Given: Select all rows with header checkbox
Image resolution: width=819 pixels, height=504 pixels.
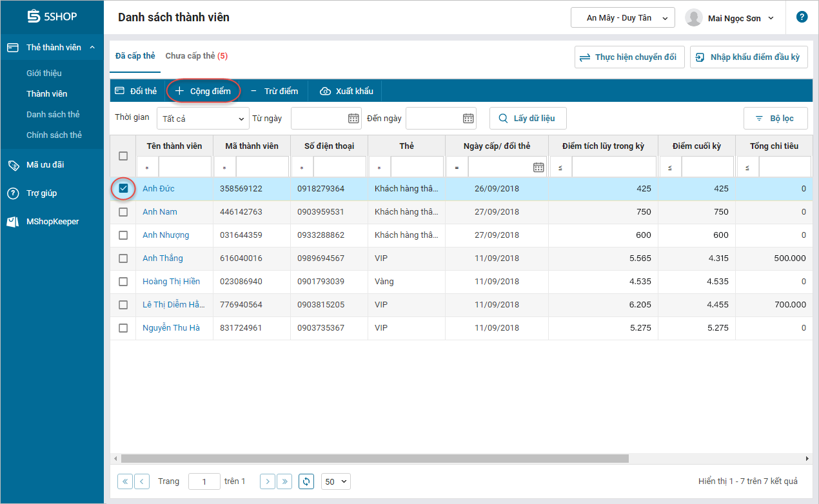Looking at the screenshot, I should (123, 156).
